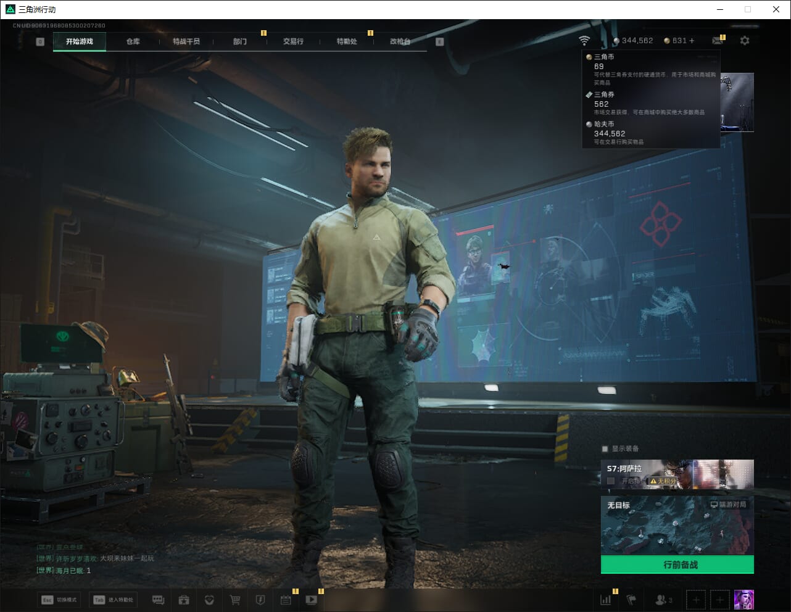Screen dimensions: 791x612
Task: Open the chat bubble icon
Action: pyautogui.click(x=158, y=600)
